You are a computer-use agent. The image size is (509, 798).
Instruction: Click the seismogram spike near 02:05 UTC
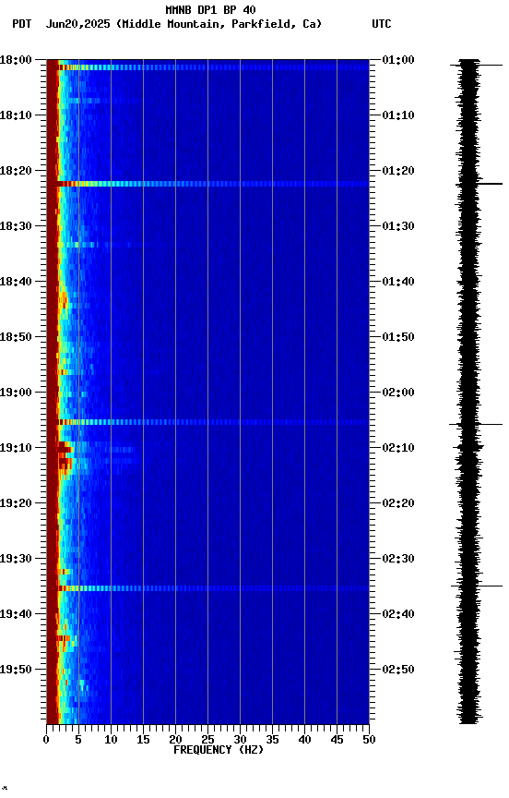pyautogui.click(x=476, y=424)
